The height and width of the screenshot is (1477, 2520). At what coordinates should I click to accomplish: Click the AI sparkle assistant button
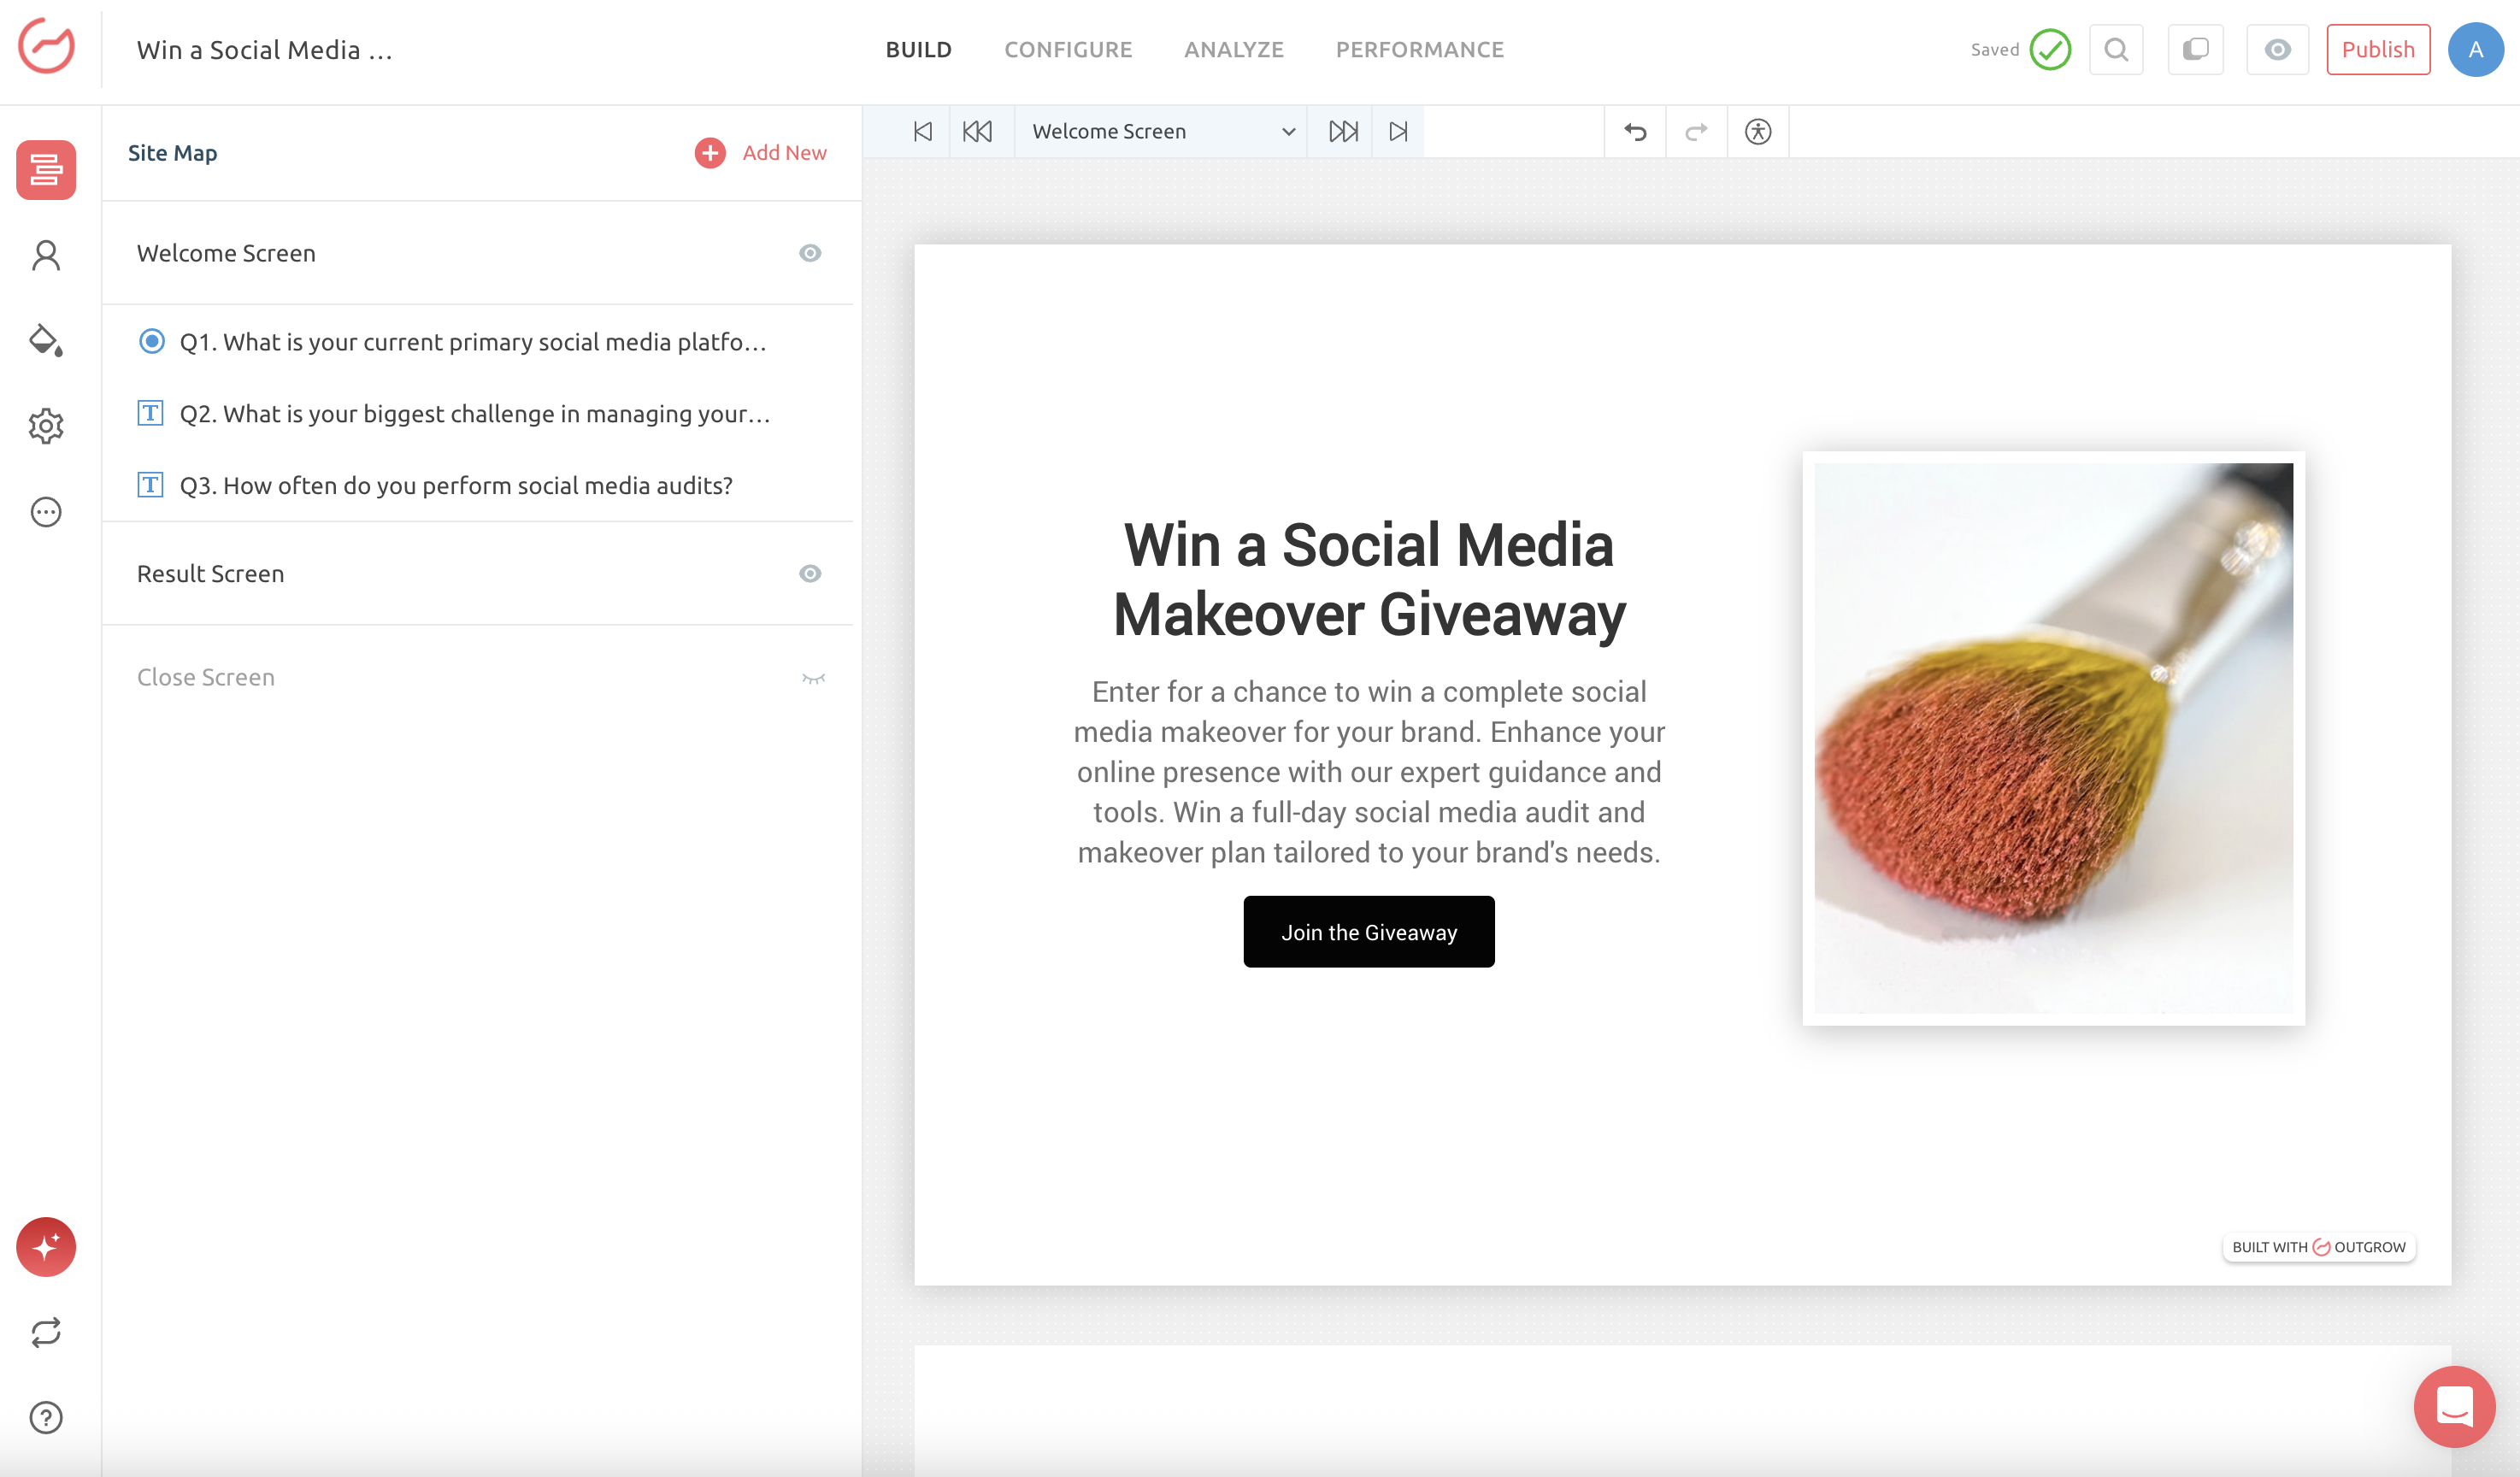point(46,1246)
